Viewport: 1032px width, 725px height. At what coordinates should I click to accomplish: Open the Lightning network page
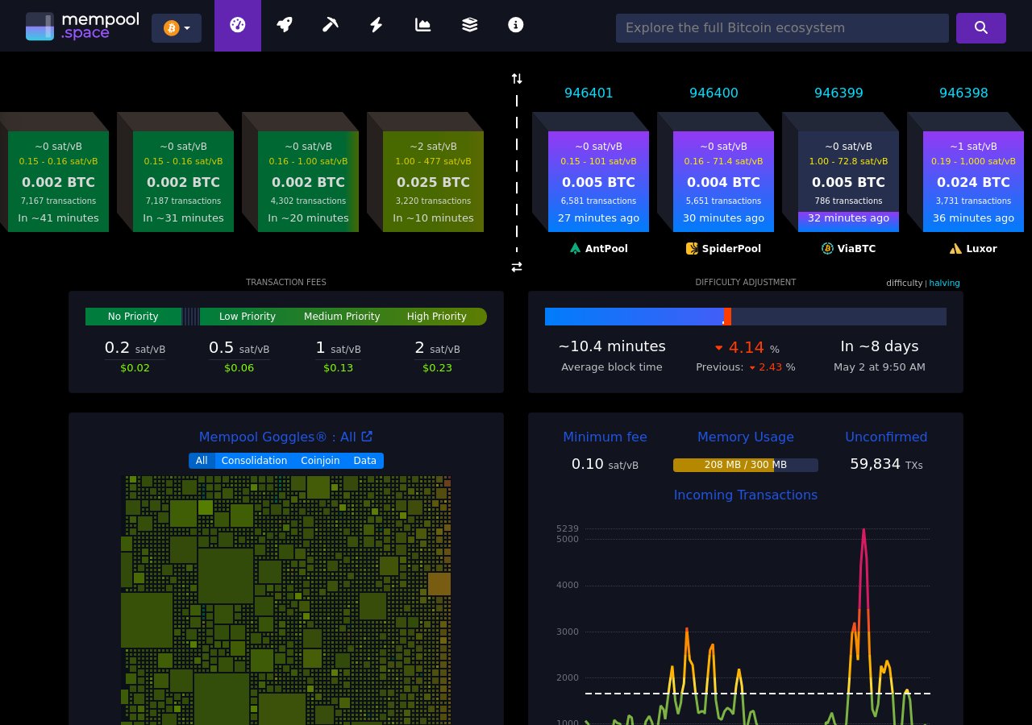(376, 25)
